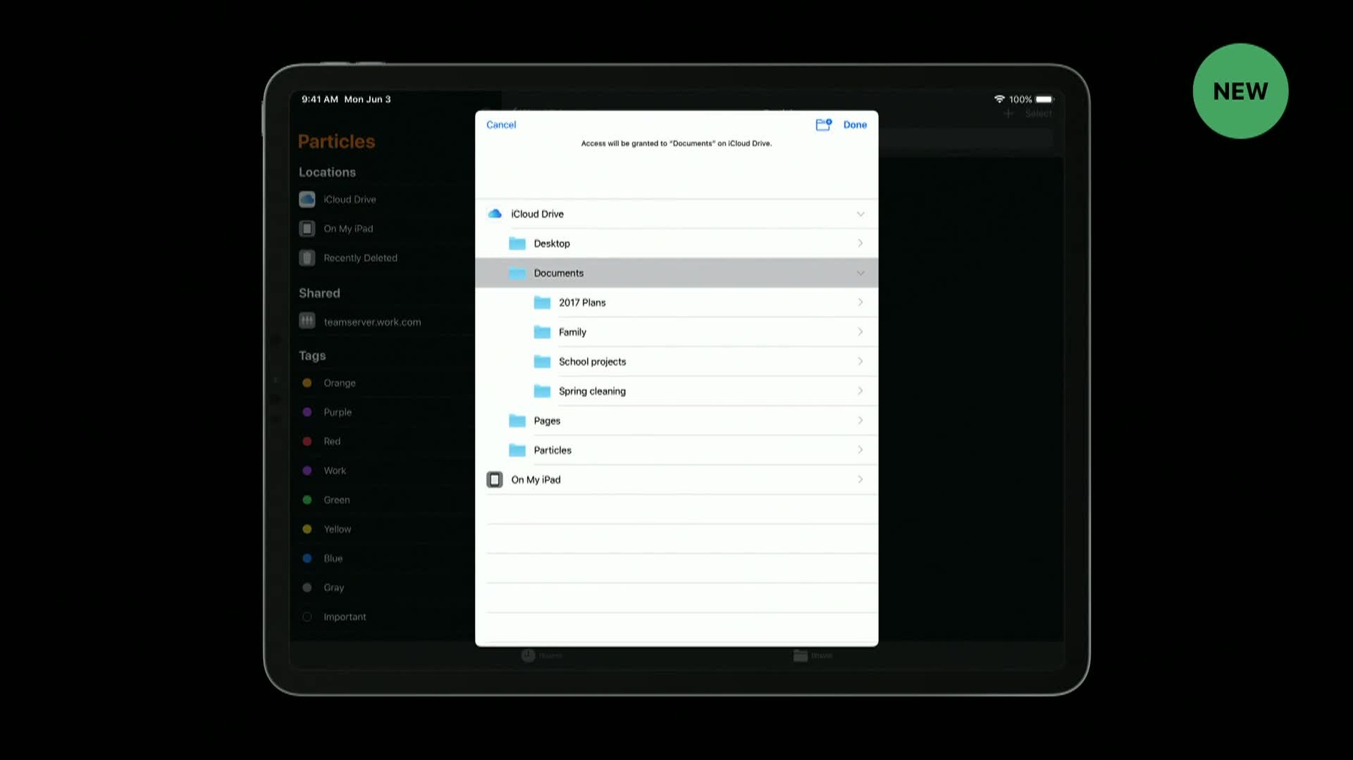The height and width of the screenshot is (760, 1353).
Task: Expand the Spring cleaning chevron
Action: coord(860,391)
